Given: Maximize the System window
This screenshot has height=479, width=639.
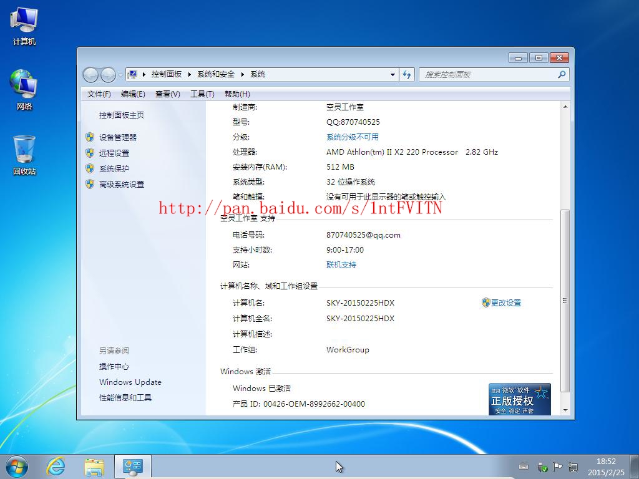Looking at the screenshot, I should point(539,58).
